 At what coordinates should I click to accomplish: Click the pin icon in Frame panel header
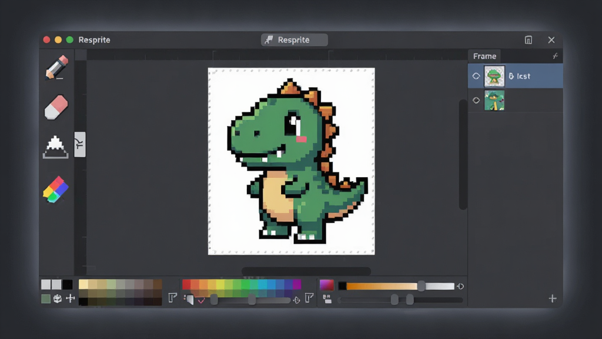[555, 56]
